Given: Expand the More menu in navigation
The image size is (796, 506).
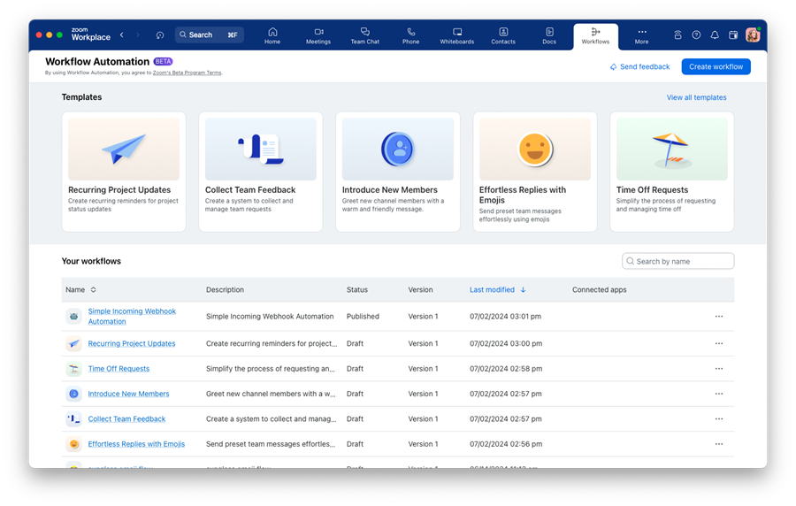Looking at the screenshot, I should [641, 35].
